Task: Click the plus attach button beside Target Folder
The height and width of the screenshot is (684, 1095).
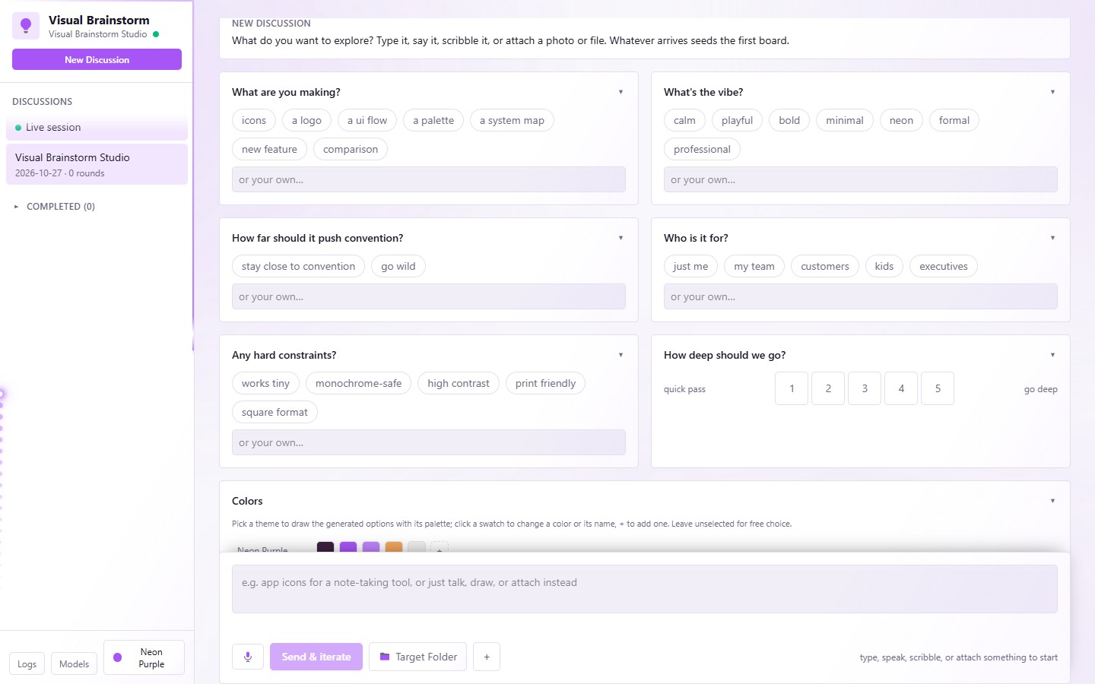Action: (x=487, y=657)
